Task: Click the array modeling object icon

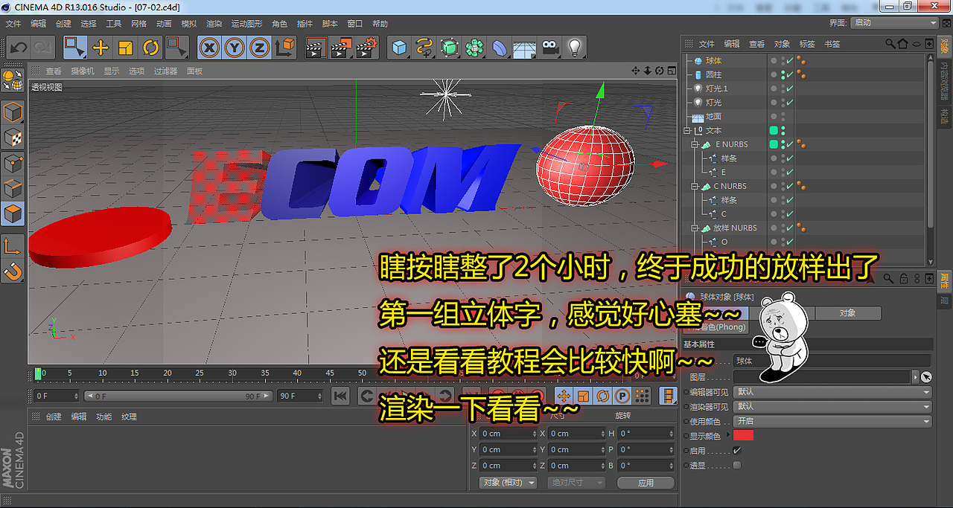Action: click(x=474, y=48)
